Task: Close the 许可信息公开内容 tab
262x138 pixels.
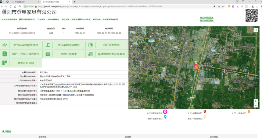Action: click(x=70, y=2)
